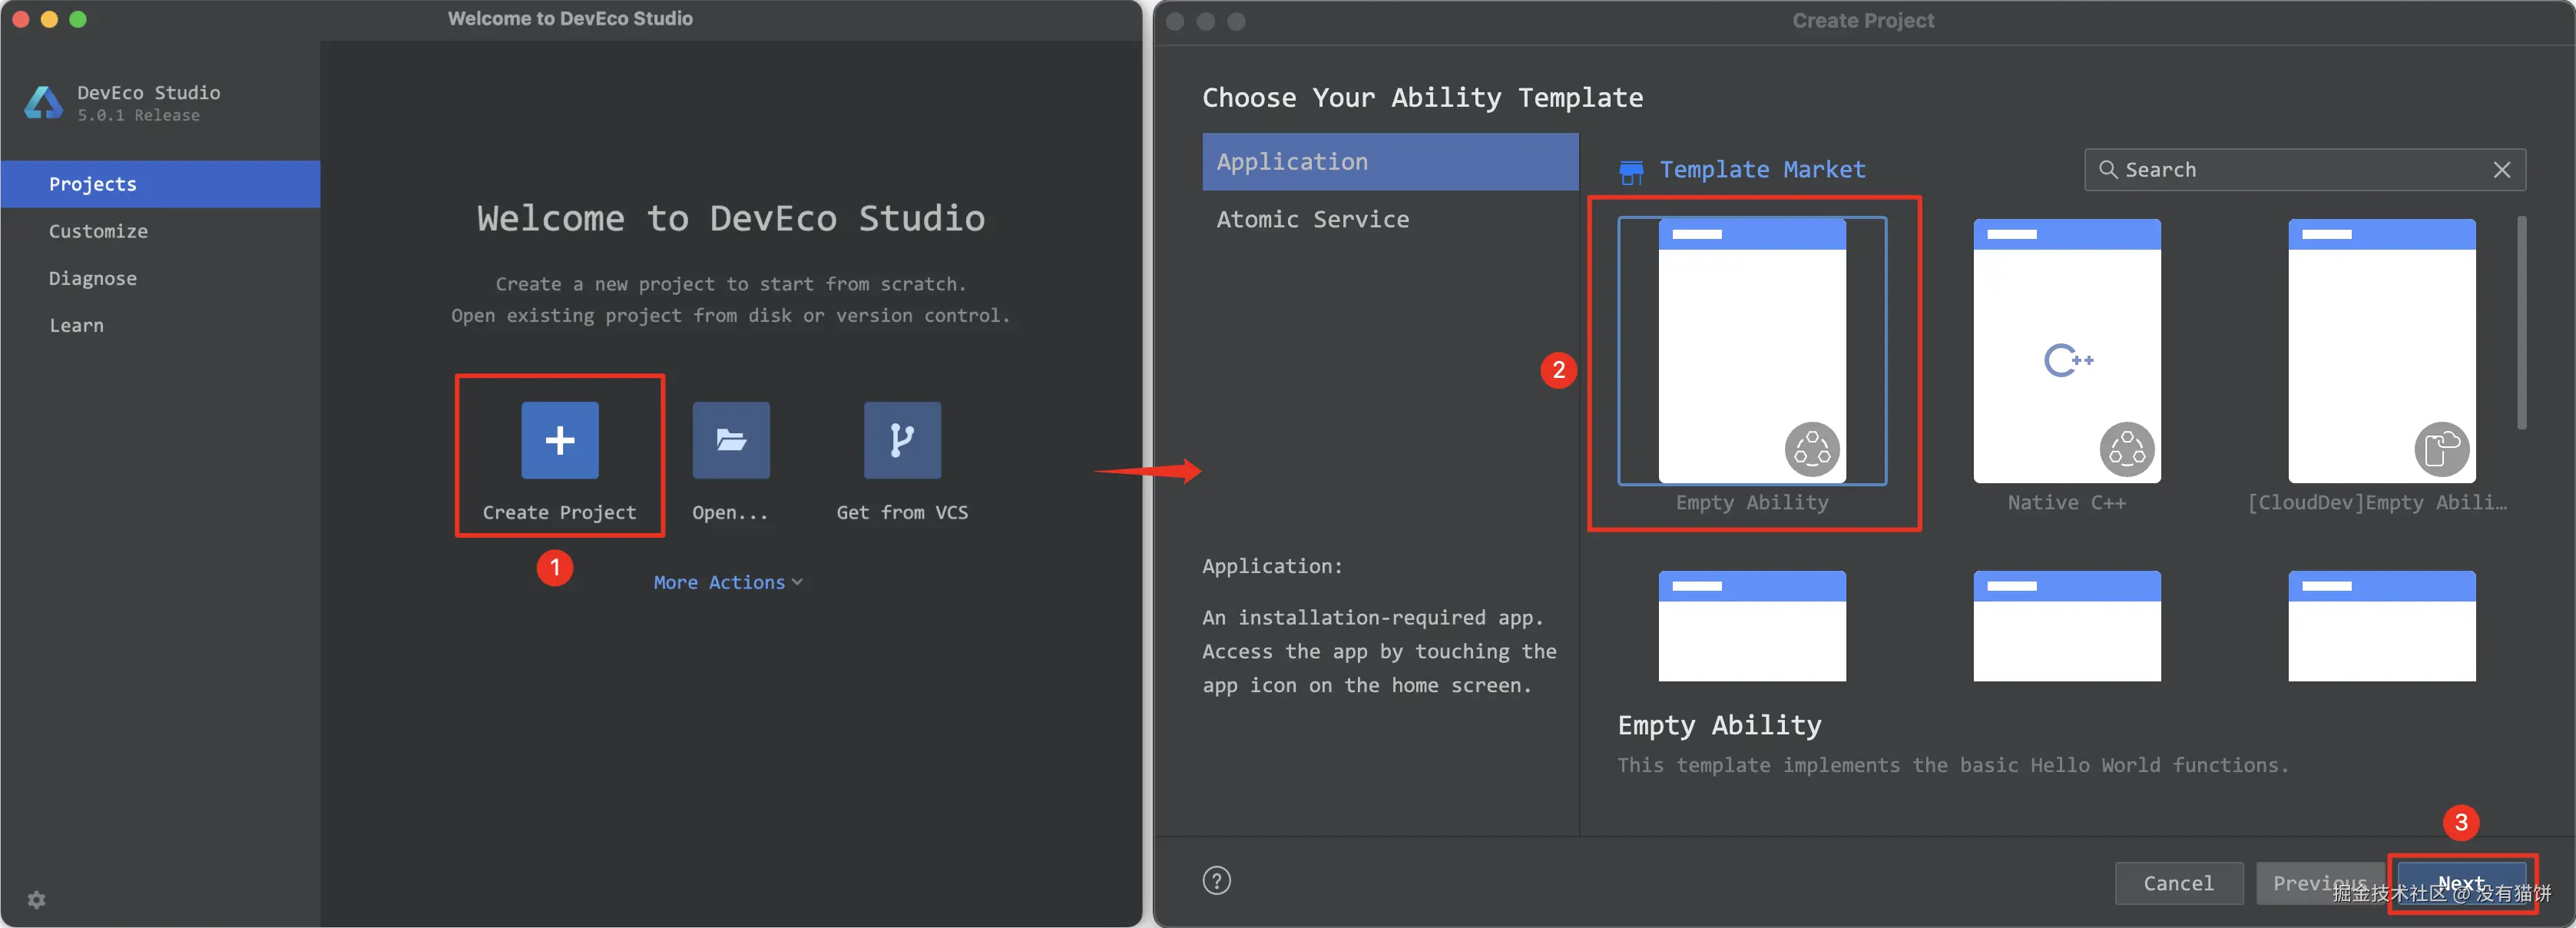Click the Cancel button
This screenshot has width=2576, height=928.
[2178, 883]
